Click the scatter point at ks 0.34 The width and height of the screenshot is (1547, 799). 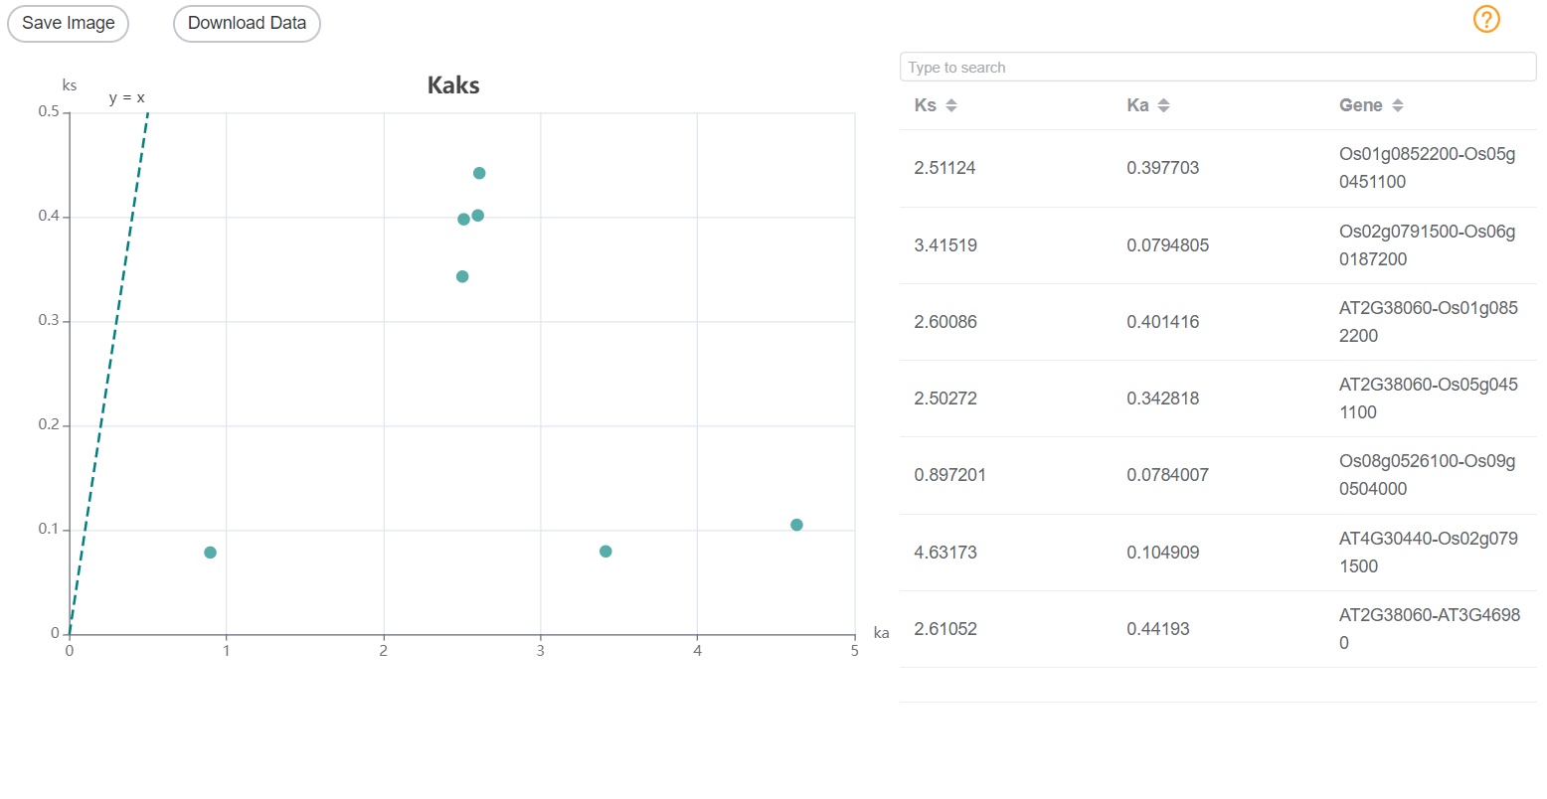coord(462,276)
